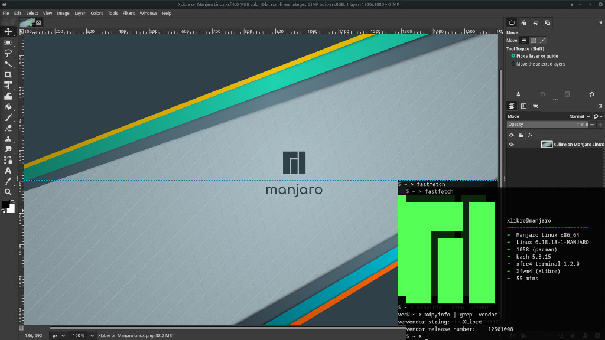Choose 'Move the selected layers' option

[538, 64]
